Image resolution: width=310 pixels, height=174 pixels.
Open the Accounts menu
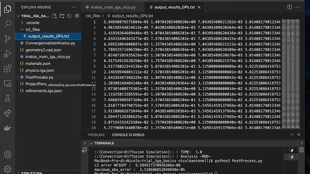8,155
